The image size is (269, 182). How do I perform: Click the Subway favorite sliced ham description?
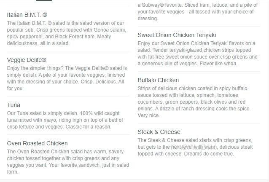(195, 9)
